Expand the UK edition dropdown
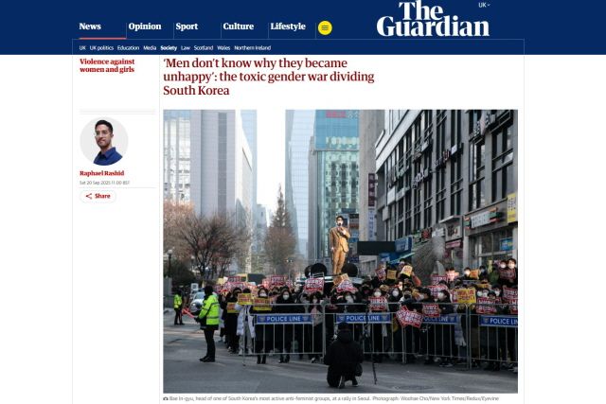The width and height of the screenshot is (606, 404). point(484,5)
